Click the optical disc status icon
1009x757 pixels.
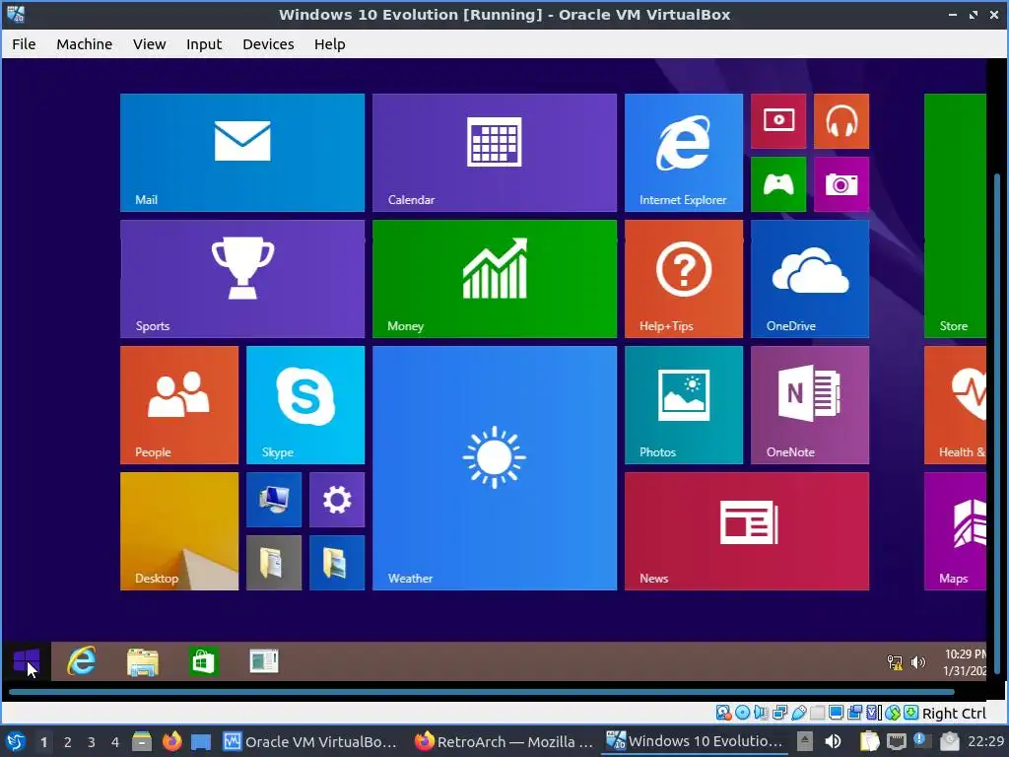(x=742, y=713)
